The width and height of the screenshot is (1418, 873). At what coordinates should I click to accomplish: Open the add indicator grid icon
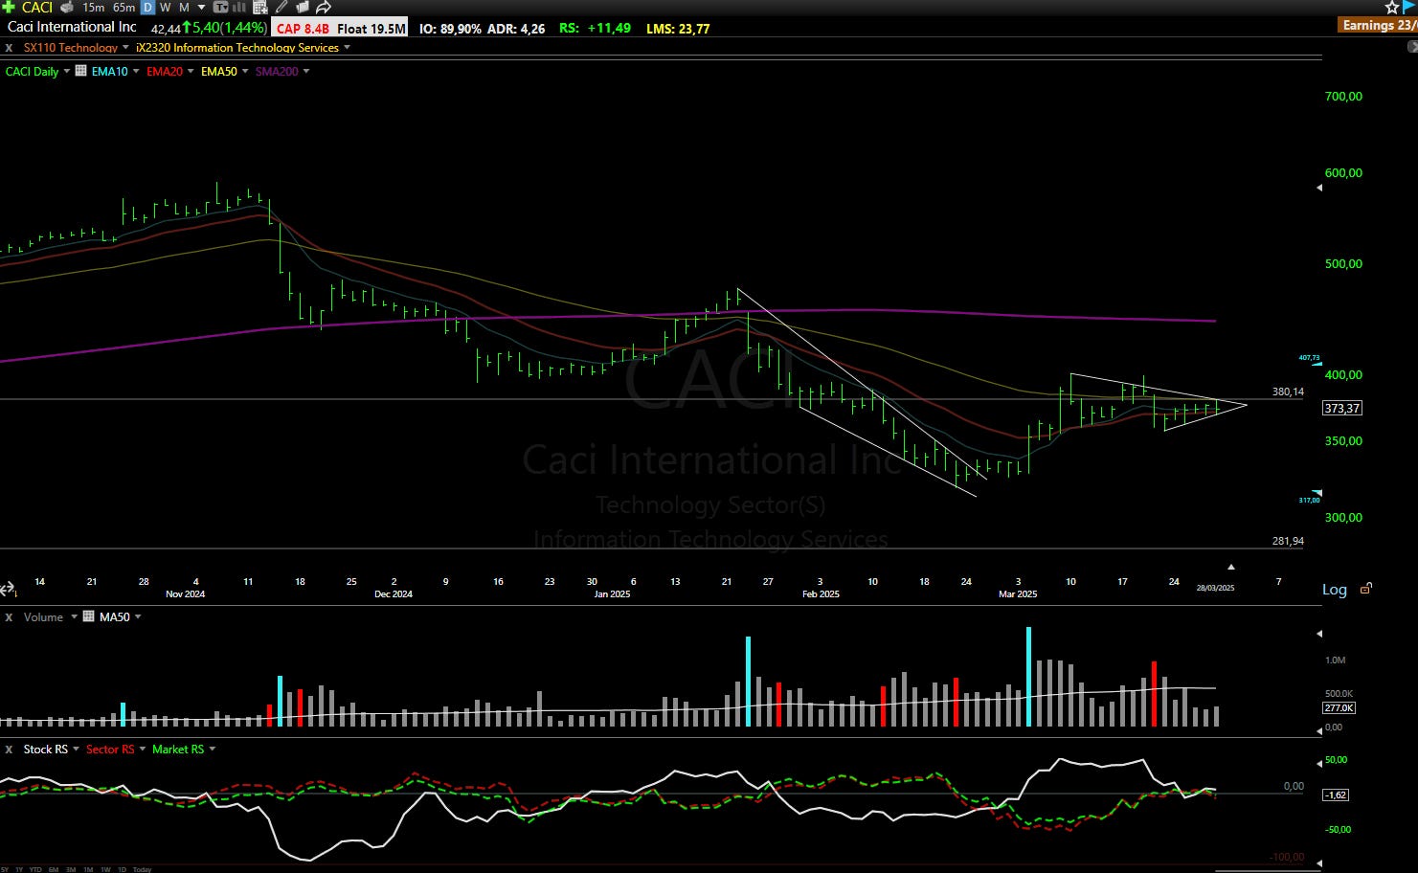(260, 7)
